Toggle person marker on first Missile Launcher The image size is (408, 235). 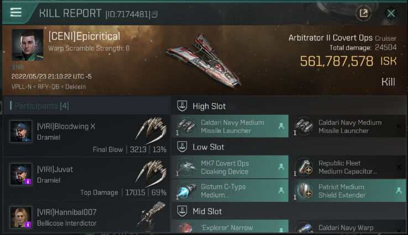coord(281,126)
